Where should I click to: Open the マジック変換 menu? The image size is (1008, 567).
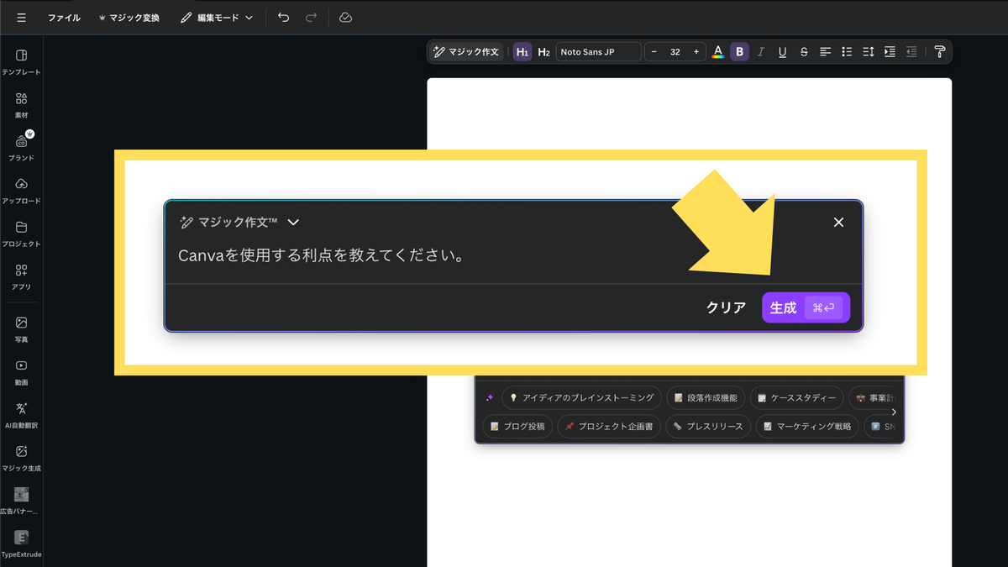click(129, 18)
